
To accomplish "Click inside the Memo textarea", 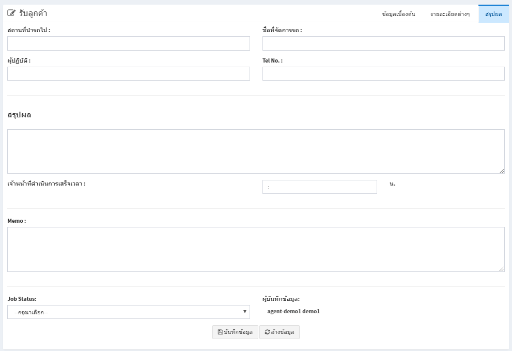I will (256, 249).
